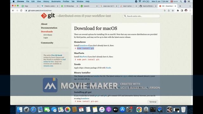Open the File menu
This screenshot has width=203, height=114.
(28, 1)
